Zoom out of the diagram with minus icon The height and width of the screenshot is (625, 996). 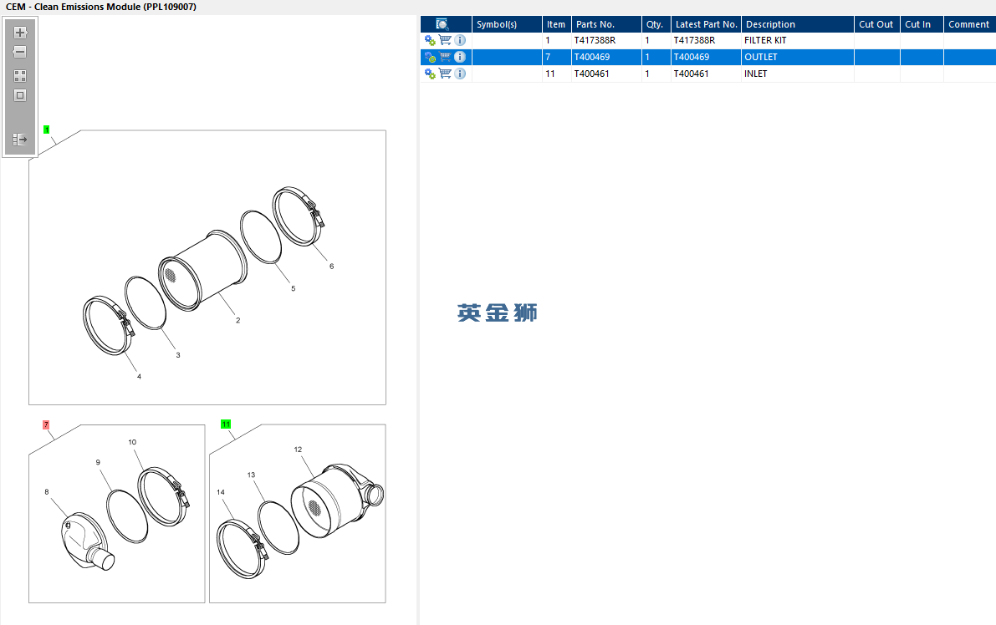click(x=20, y=52)
